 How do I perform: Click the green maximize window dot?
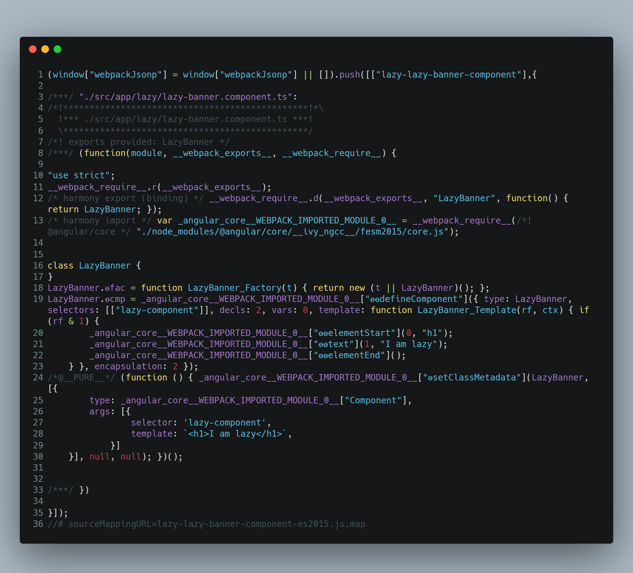coord(57,49)
